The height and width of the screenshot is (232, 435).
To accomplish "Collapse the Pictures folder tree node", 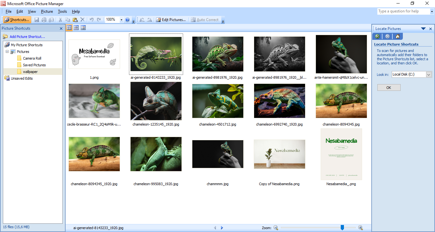I will click(7, 52).
